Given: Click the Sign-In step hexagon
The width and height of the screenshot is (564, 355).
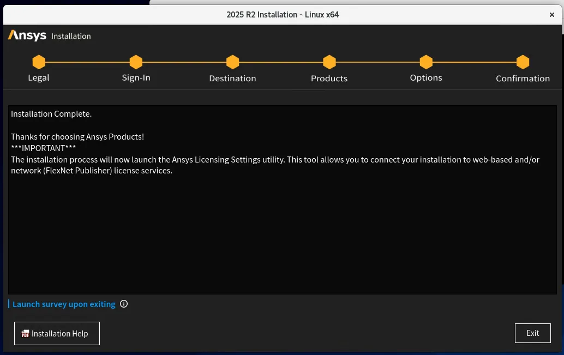Looking at the screenshot, I should tap(136, 62).
